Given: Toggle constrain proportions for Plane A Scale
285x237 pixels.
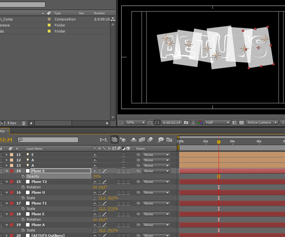Looking at the screenshot, I should tap(95, 230).
